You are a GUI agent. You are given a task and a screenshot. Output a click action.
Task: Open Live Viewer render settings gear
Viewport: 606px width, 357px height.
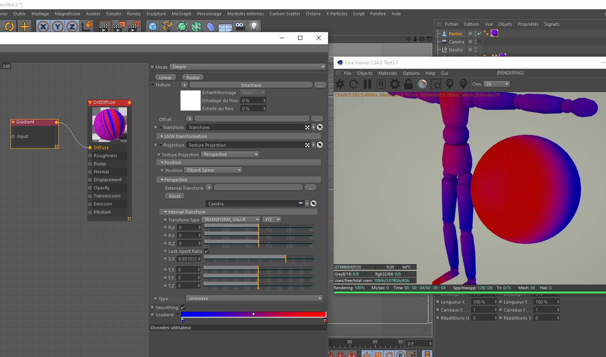pyautogui.click(x=394, y=84)
